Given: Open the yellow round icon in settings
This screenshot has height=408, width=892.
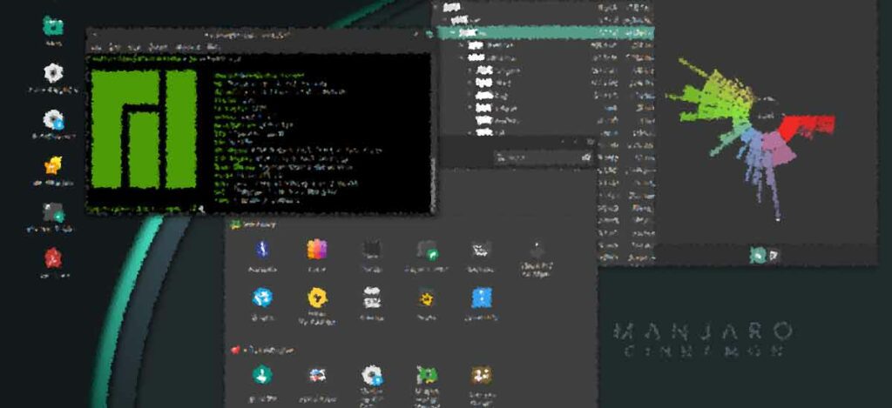Looking at the screenshot, I should point(317,298).
